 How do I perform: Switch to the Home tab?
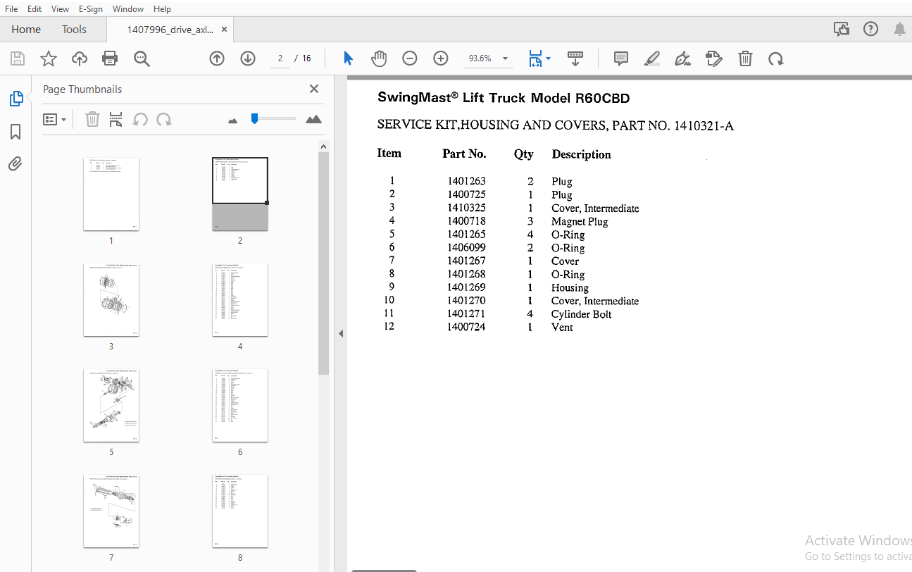point(26,30)
